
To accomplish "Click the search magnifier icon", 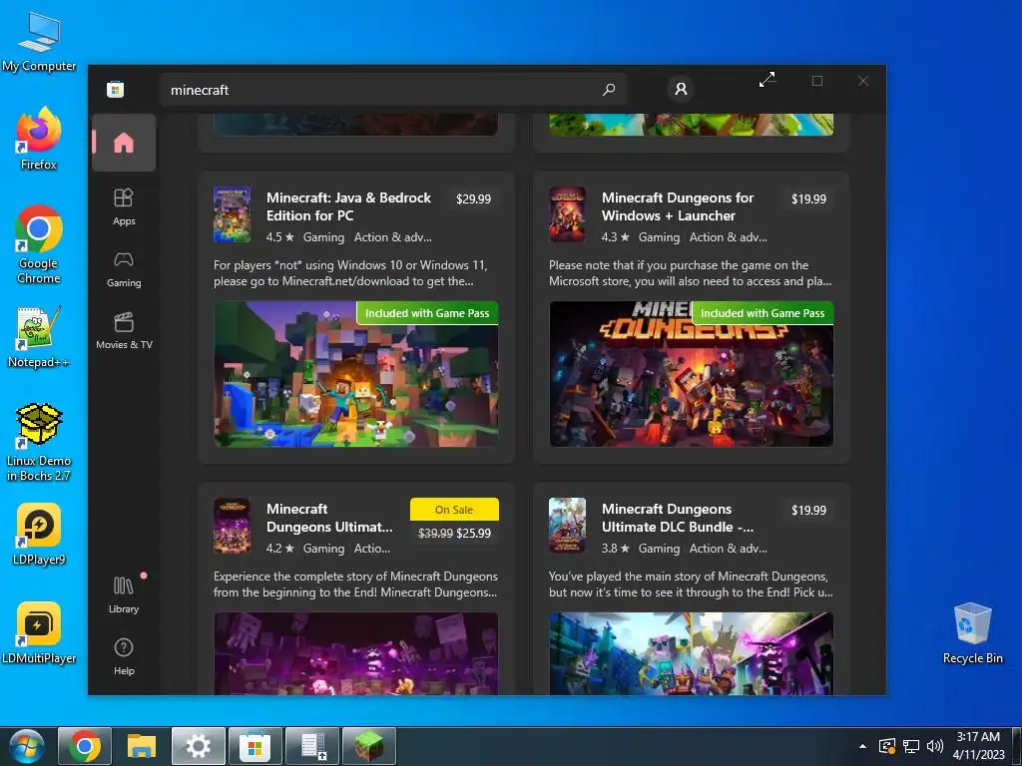I will coord(609,89).
